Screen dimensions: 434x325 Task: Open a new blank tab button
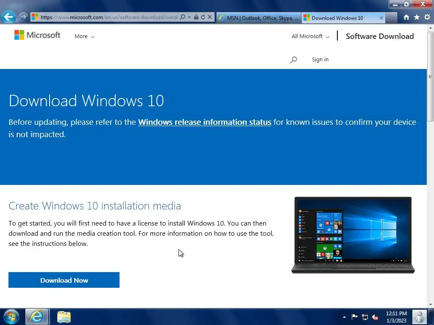pos(391,18)
